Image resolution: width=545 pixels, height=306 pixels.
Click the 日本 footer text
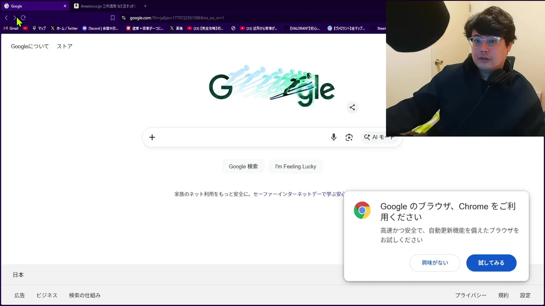coord(18,275)
